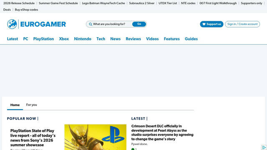Click the POPULAR NOW heading
Viewport: 267px width, 150px height.
[x=21, y=118]
